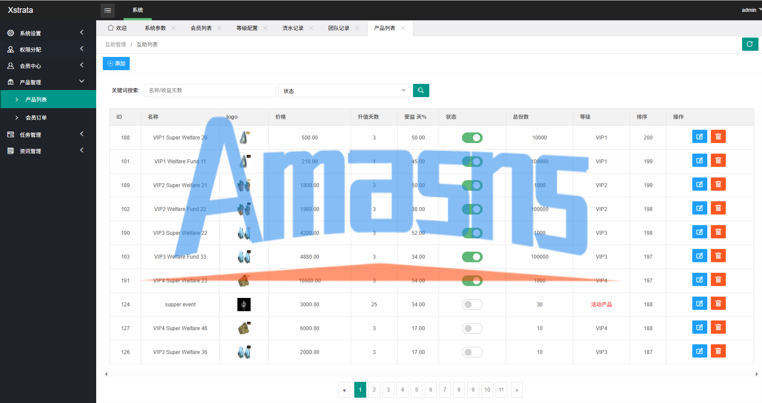The height and width of the screenshot is (403, 762).
Task: Toggle status switch for VIP1 Welfare Fund 11
Action: (472, 162)
